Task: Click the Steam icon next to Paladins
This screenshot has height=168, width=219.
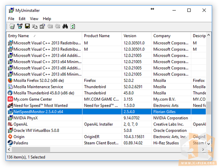Action: pos(10,143)
